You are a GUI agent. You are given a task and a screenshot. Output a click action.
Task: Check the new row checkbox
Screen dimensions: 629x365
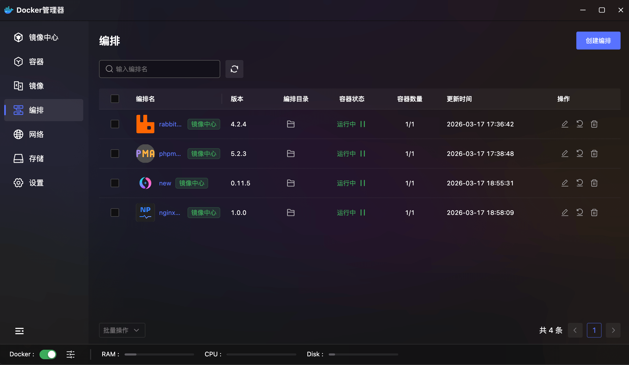tap(115, 183)
